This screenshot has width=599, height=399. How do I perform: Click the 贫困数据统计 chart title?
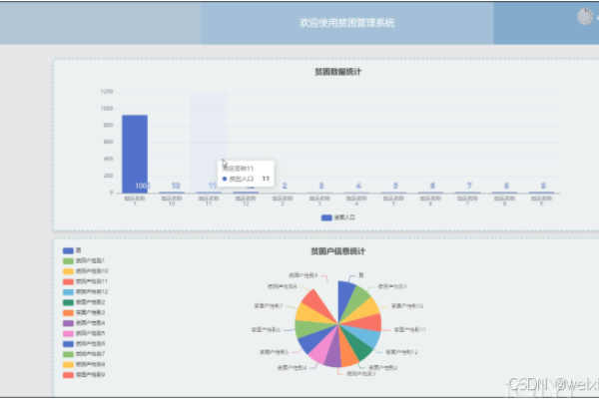(x=338, y=72)
